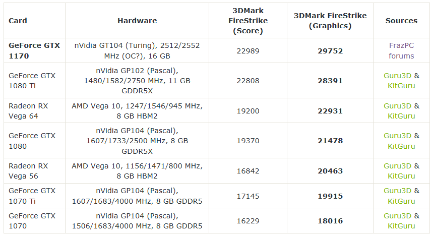Click Guru3D link in GTX 1070 Ti row
The width and height of the screenshot is (433, 236).
point(397,191)
